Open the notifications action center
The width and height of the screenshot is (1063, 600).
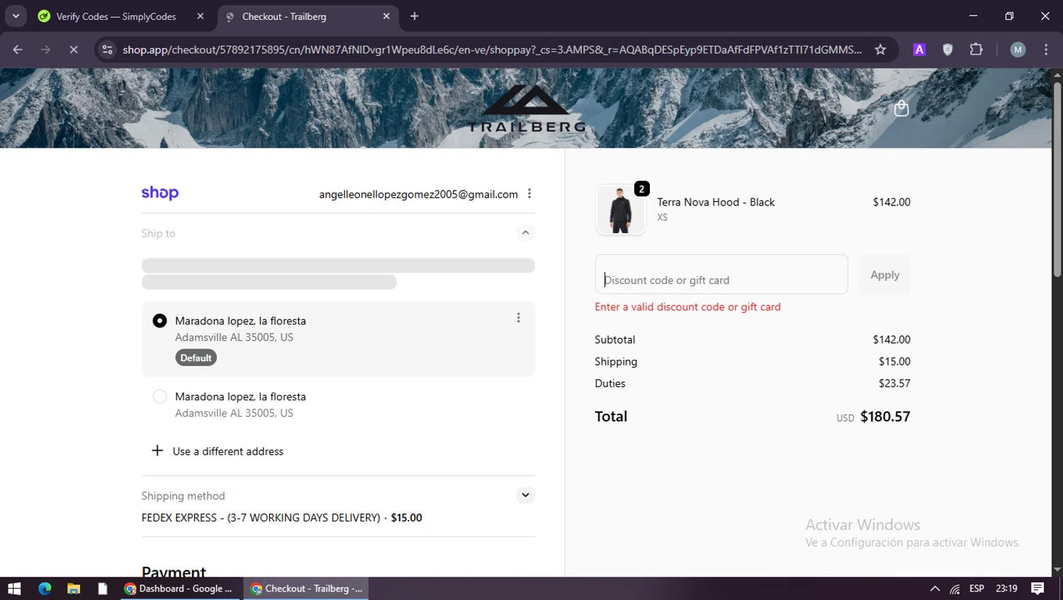point(1037,589)
